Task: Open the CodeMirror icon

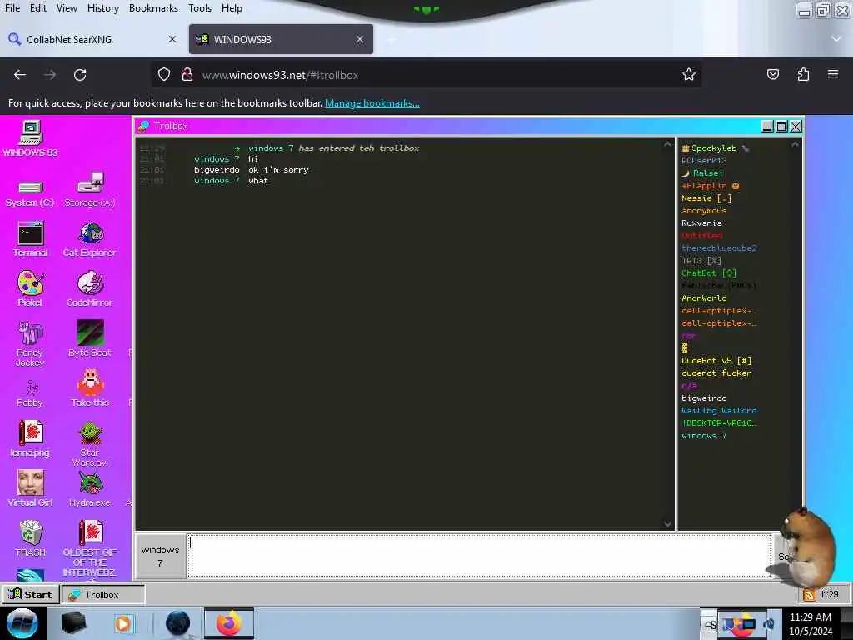Action: (x=90, y=289)
